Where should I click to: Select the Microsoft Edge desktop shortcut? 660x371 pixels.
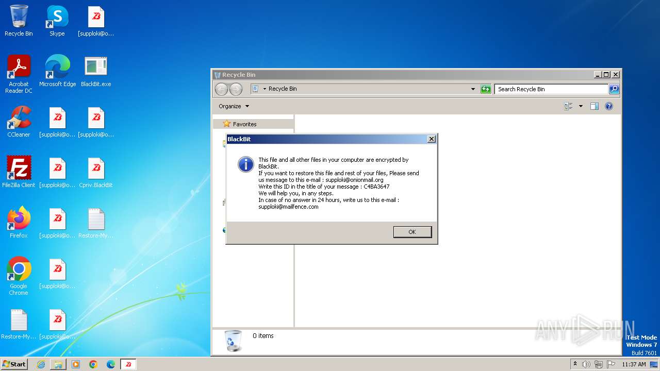point(57,72)
